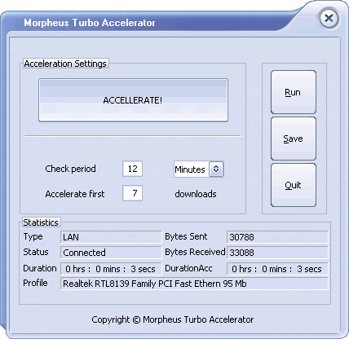Viewport: 349px width, 339px height.
Task: Click the Save button
Action: pos(294,139)
